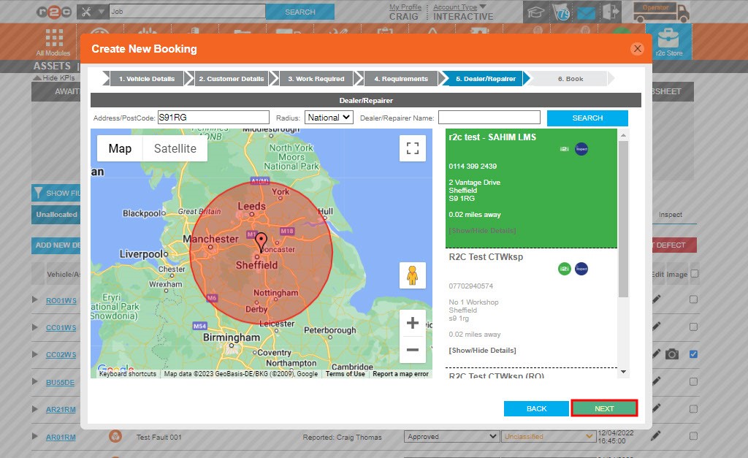This screenshot has width=748, height=458.
Task: Switch the map to Satellite view
Action: coord(175,148)
